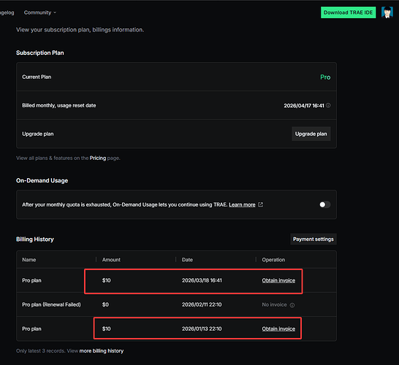Select the Pro plan Renewal Failed row
399x365 pixels.
[176, 304]
